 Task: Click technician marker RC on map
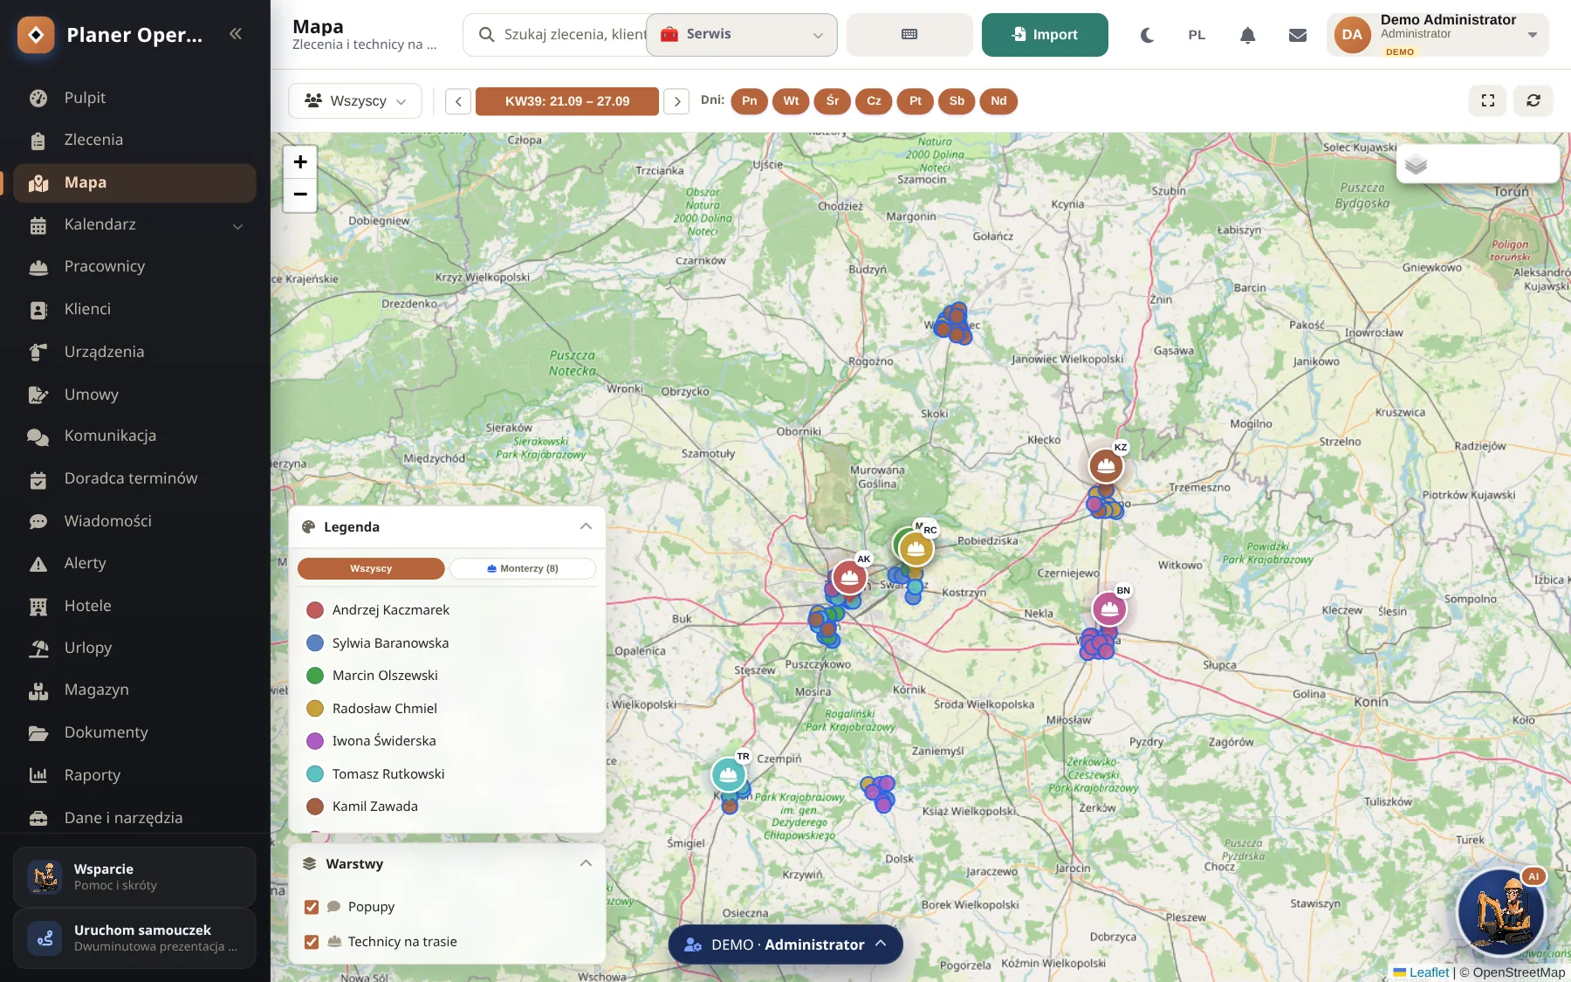coord(916,548)
